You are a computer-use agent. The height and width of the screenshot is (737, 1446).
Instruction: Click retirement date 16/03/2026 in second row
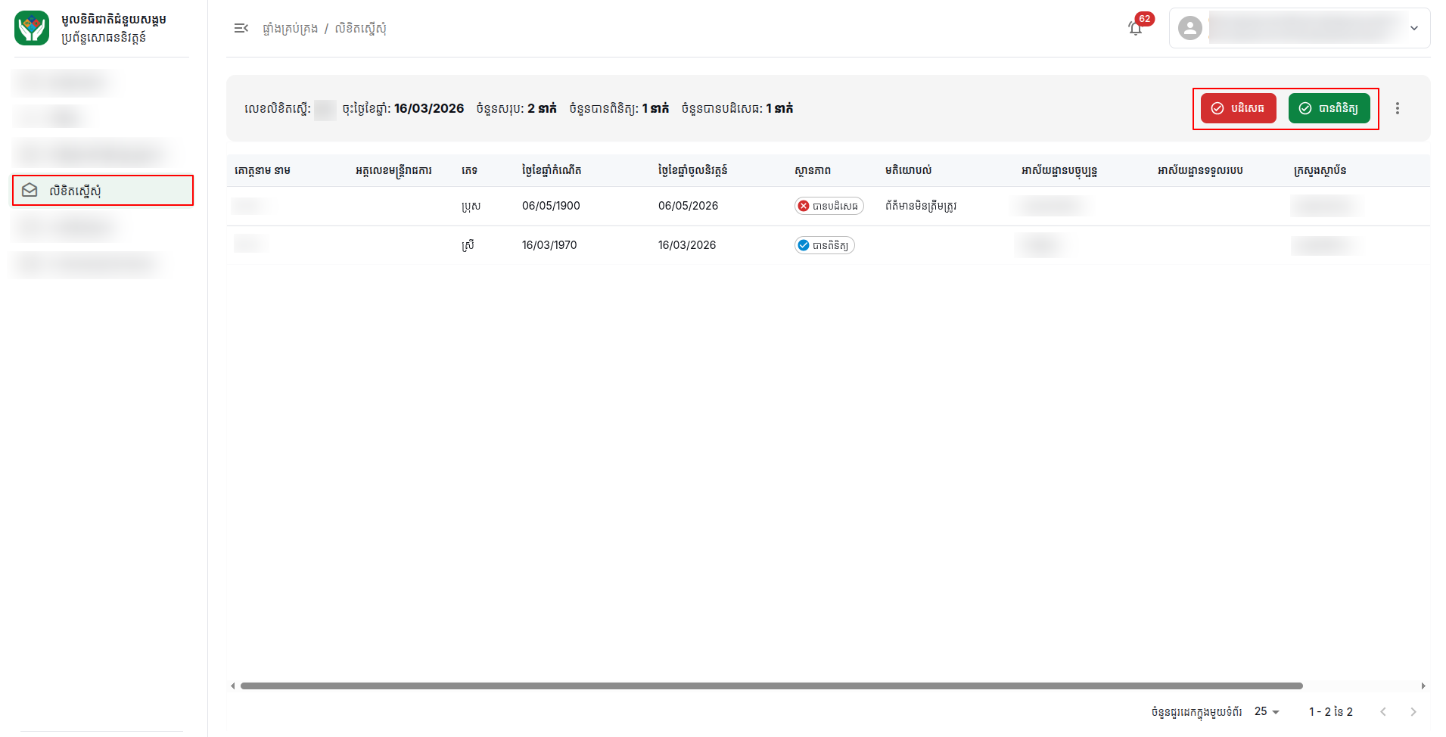tap(687, 245)
